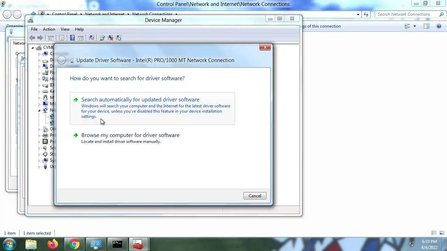
Task: Click the network tray icon
Action: pos(412,244)
